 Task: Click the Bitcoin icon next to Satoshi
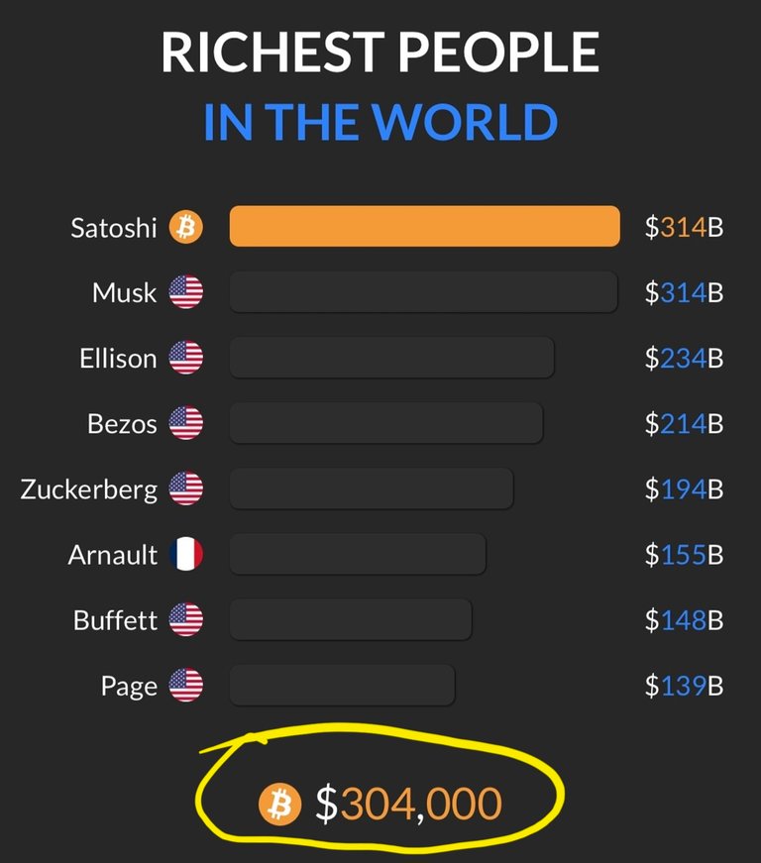186,227
